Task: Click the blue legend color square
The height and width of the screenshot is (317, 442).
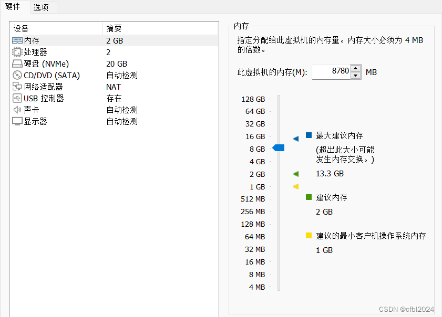Action: [x=309, y=135]
